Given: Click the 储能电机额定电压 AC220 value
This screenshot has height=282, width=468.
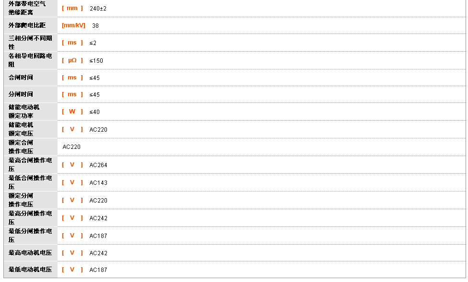Looking at the screenshot, I should (x=98, y=130).
